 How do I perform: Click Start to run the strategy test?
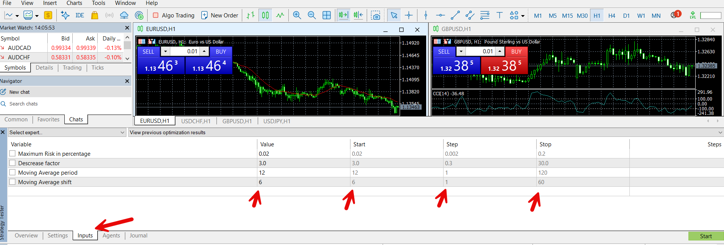tap(706, 236)
